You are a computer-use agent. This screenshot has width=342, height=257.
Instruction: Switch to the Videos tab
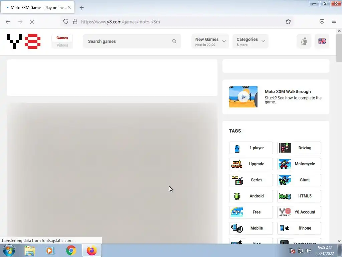(62, 45)
